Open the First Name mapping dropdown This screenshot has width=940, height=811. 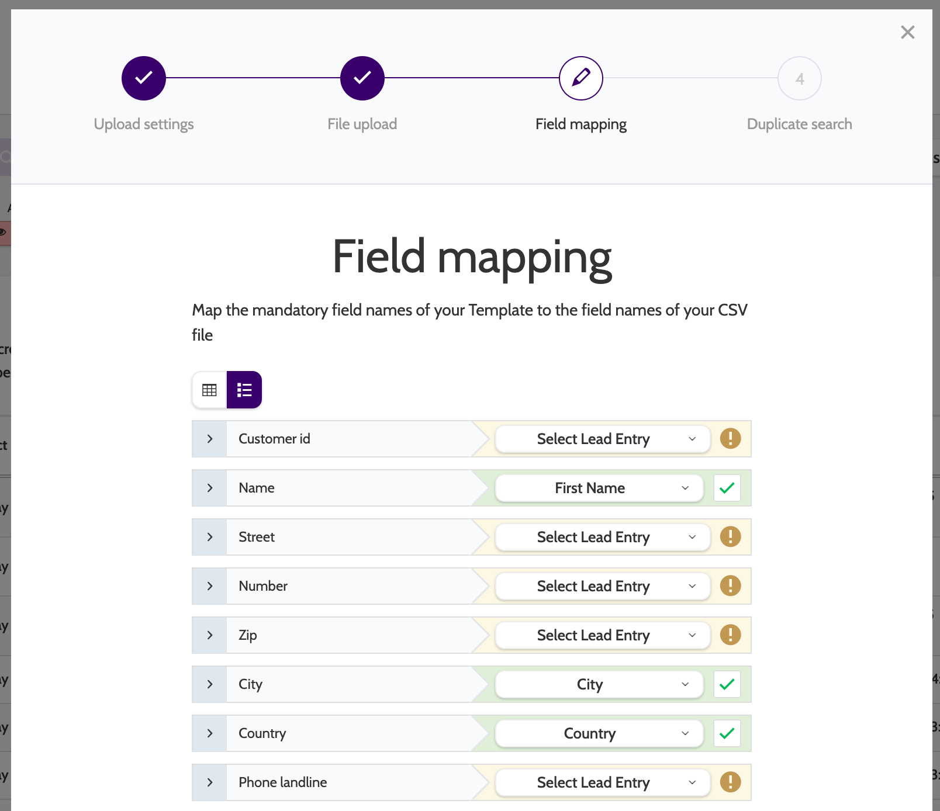599,488
